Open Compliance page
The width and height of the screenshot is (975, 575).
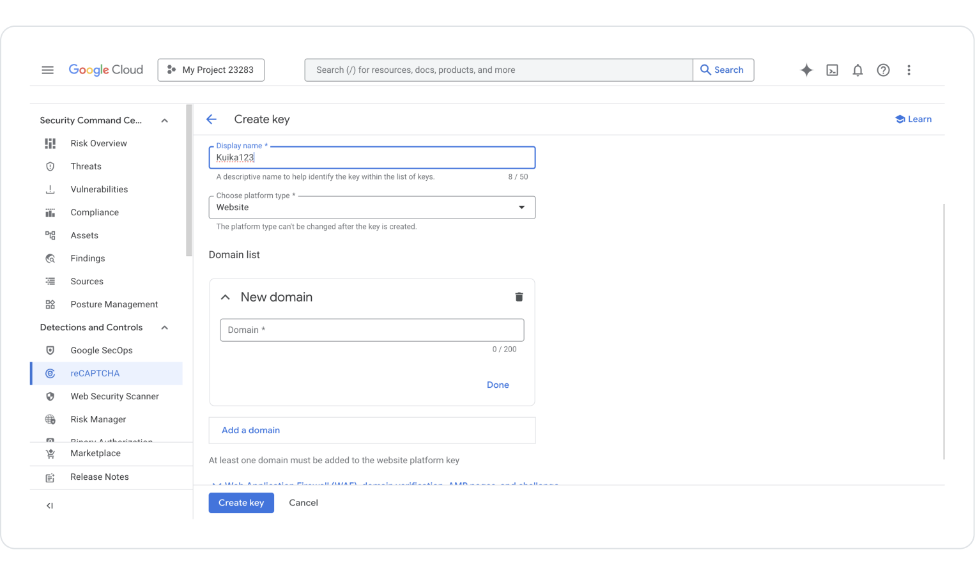point(95,213)
